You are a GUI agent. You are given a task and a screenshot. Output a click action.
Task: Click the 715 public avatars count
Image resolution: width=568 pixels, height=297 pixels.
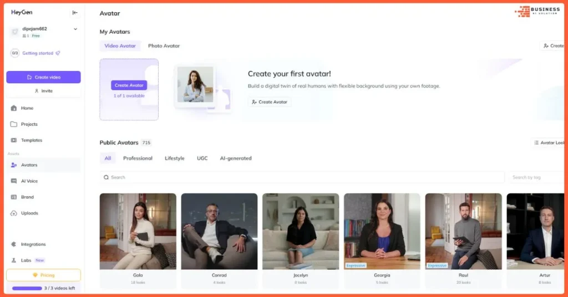click(146, 142)
